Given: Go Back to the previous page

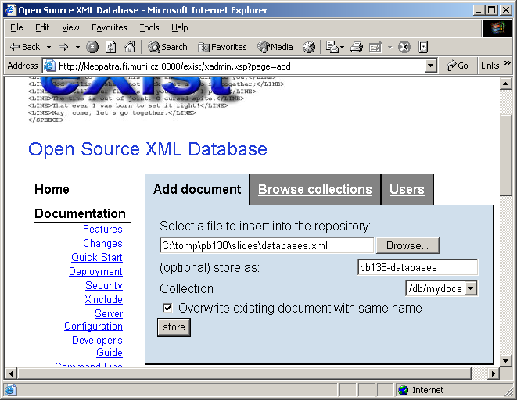Looking at the screenshot, I should (25, 47).
